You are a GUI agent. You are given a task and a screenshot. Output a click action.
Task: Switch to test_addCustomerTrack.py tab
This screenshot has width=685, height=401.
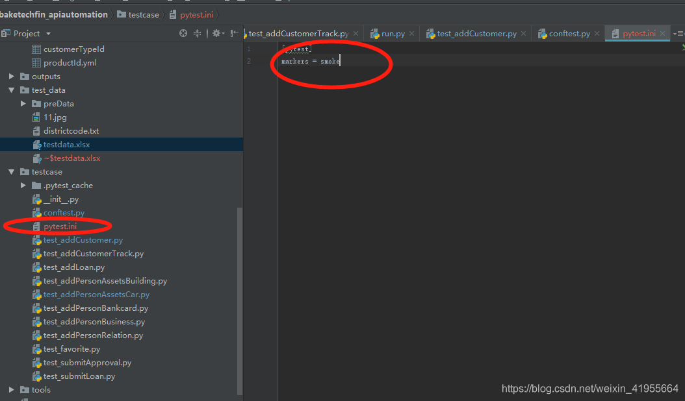(298, 34)
